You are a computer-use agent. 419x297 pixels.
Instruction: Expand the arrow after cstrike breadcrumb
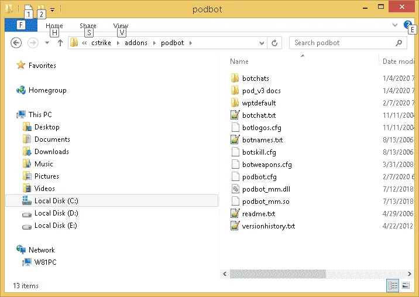118,43
